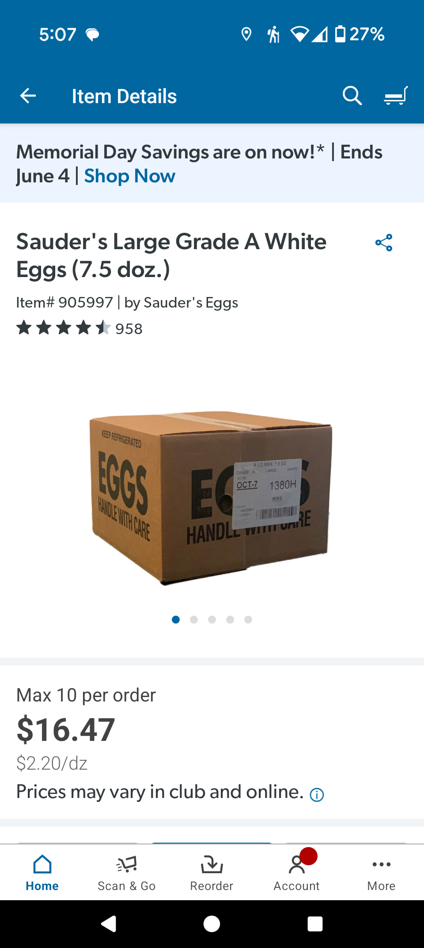The image size is (424, 948).
Task: Follow the Shop Now link
Action: click(x=129, y=176)
